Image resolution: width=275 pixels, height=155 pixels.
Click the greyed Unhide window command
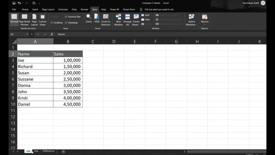coord(147,24)
